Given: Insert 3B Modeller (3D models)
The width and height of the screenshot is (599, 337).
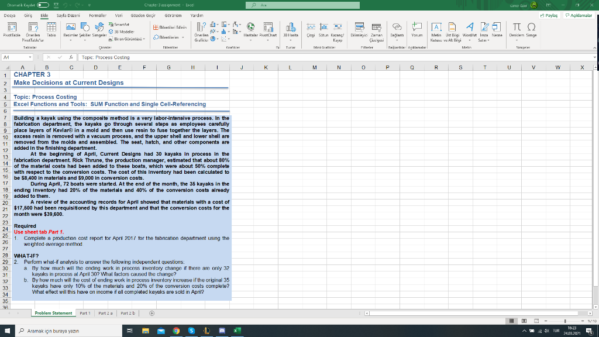Looking at the screenshot, I should click(x=122, y=32).
